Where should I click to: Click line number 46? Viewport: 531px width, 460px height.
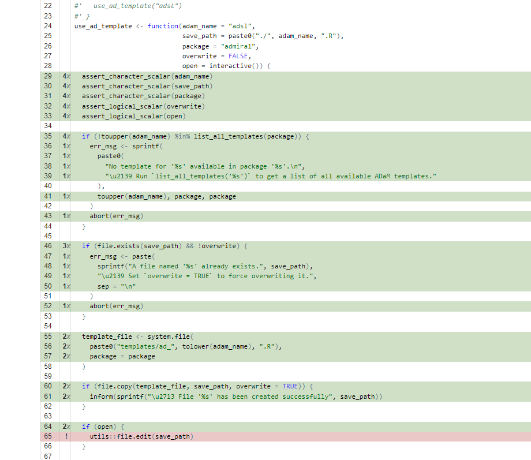(x=48, y=246)
